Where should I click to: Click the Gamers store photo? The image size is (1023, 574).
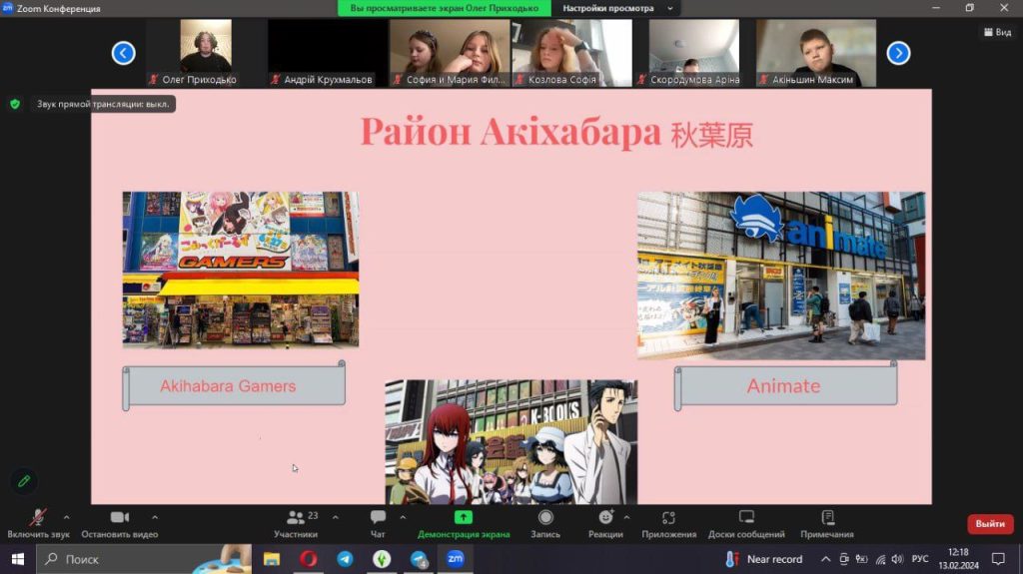(x=240, y=269)
